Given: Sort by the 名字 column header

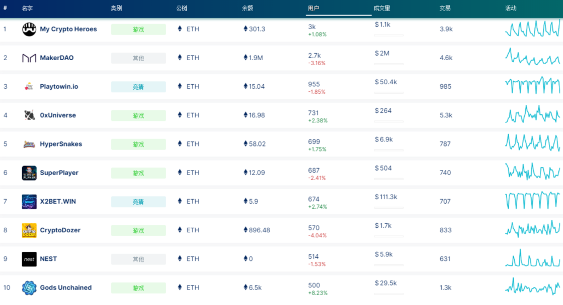Looking at the screenshot, I should (27, 8).
